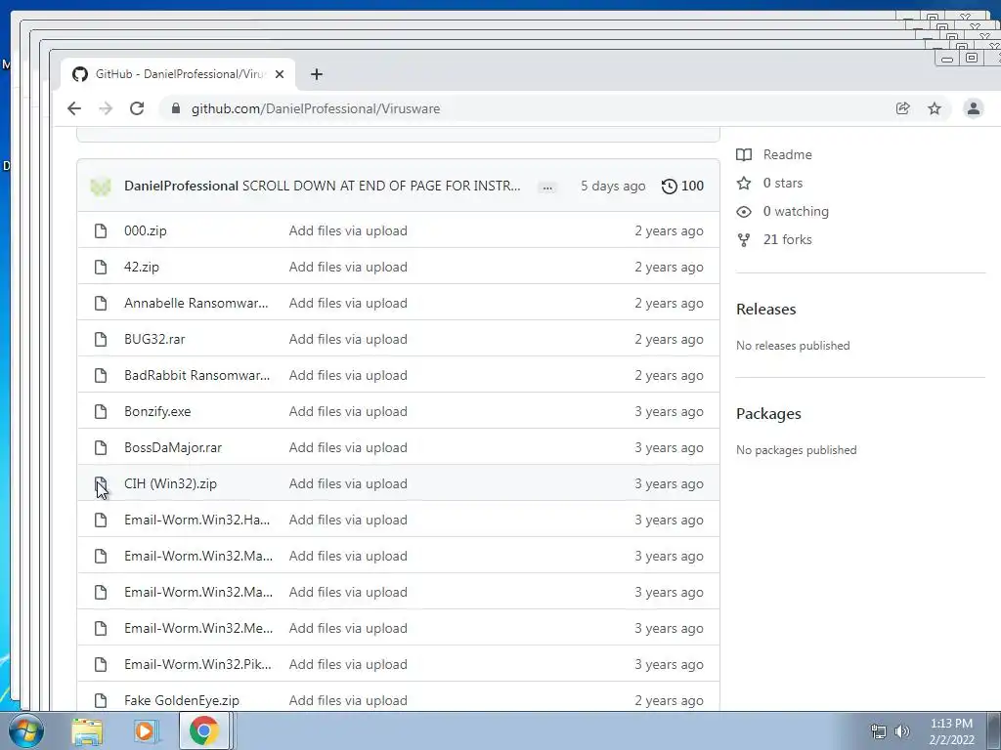Click the history clock icon

669,187
